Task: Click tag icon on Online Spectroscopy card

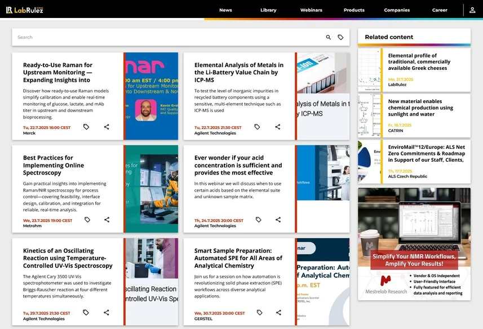Action: pyautogui.click(x=87, y=220)
